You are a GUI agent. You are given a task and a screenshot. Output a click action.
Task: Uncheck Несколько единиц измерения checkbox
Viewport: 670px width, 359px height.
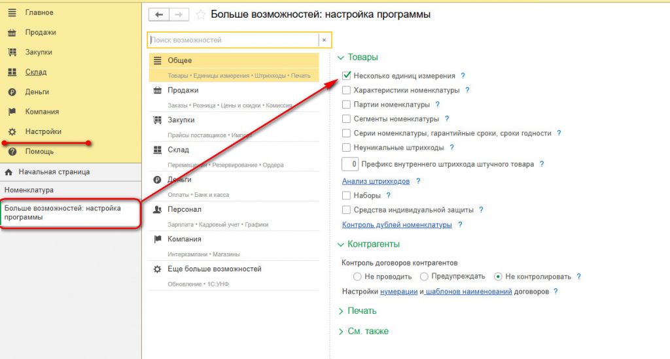pyautogui.click(x=347, y=76)
